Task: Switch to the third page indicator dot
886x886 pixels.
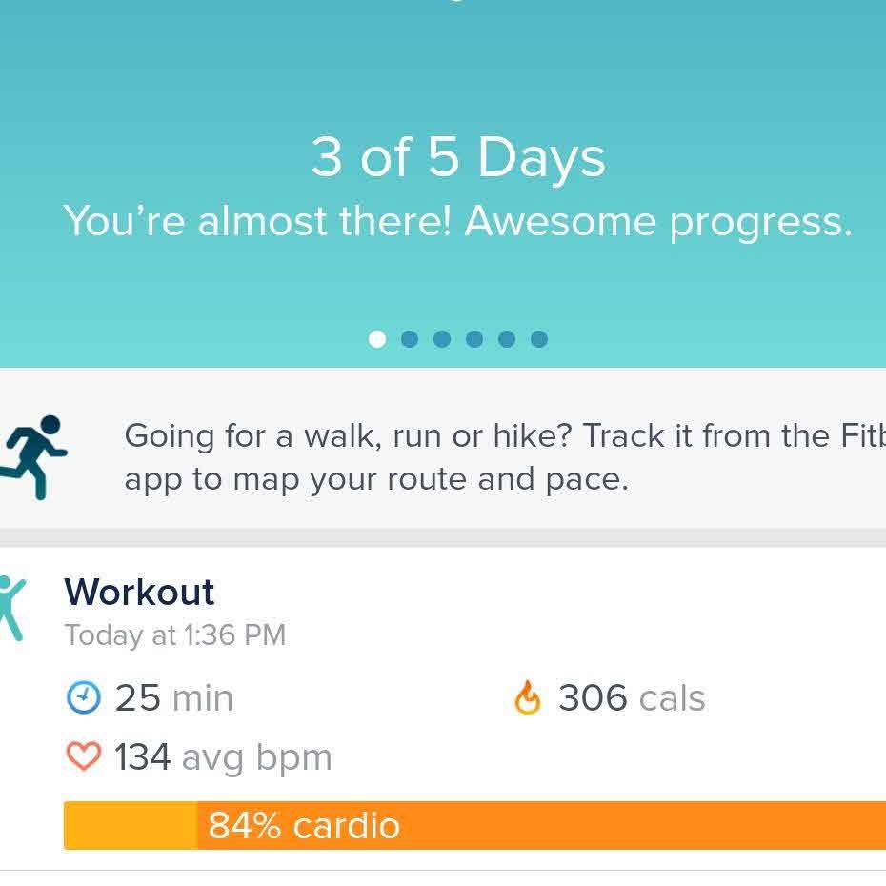Action: 442,339
